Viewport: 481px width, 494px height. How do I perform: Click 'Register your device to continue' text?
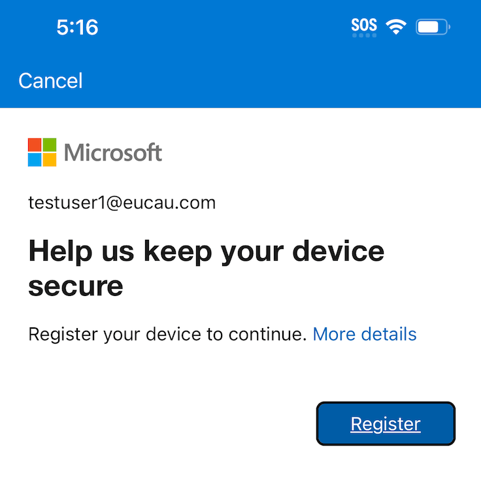pos(167,335)
